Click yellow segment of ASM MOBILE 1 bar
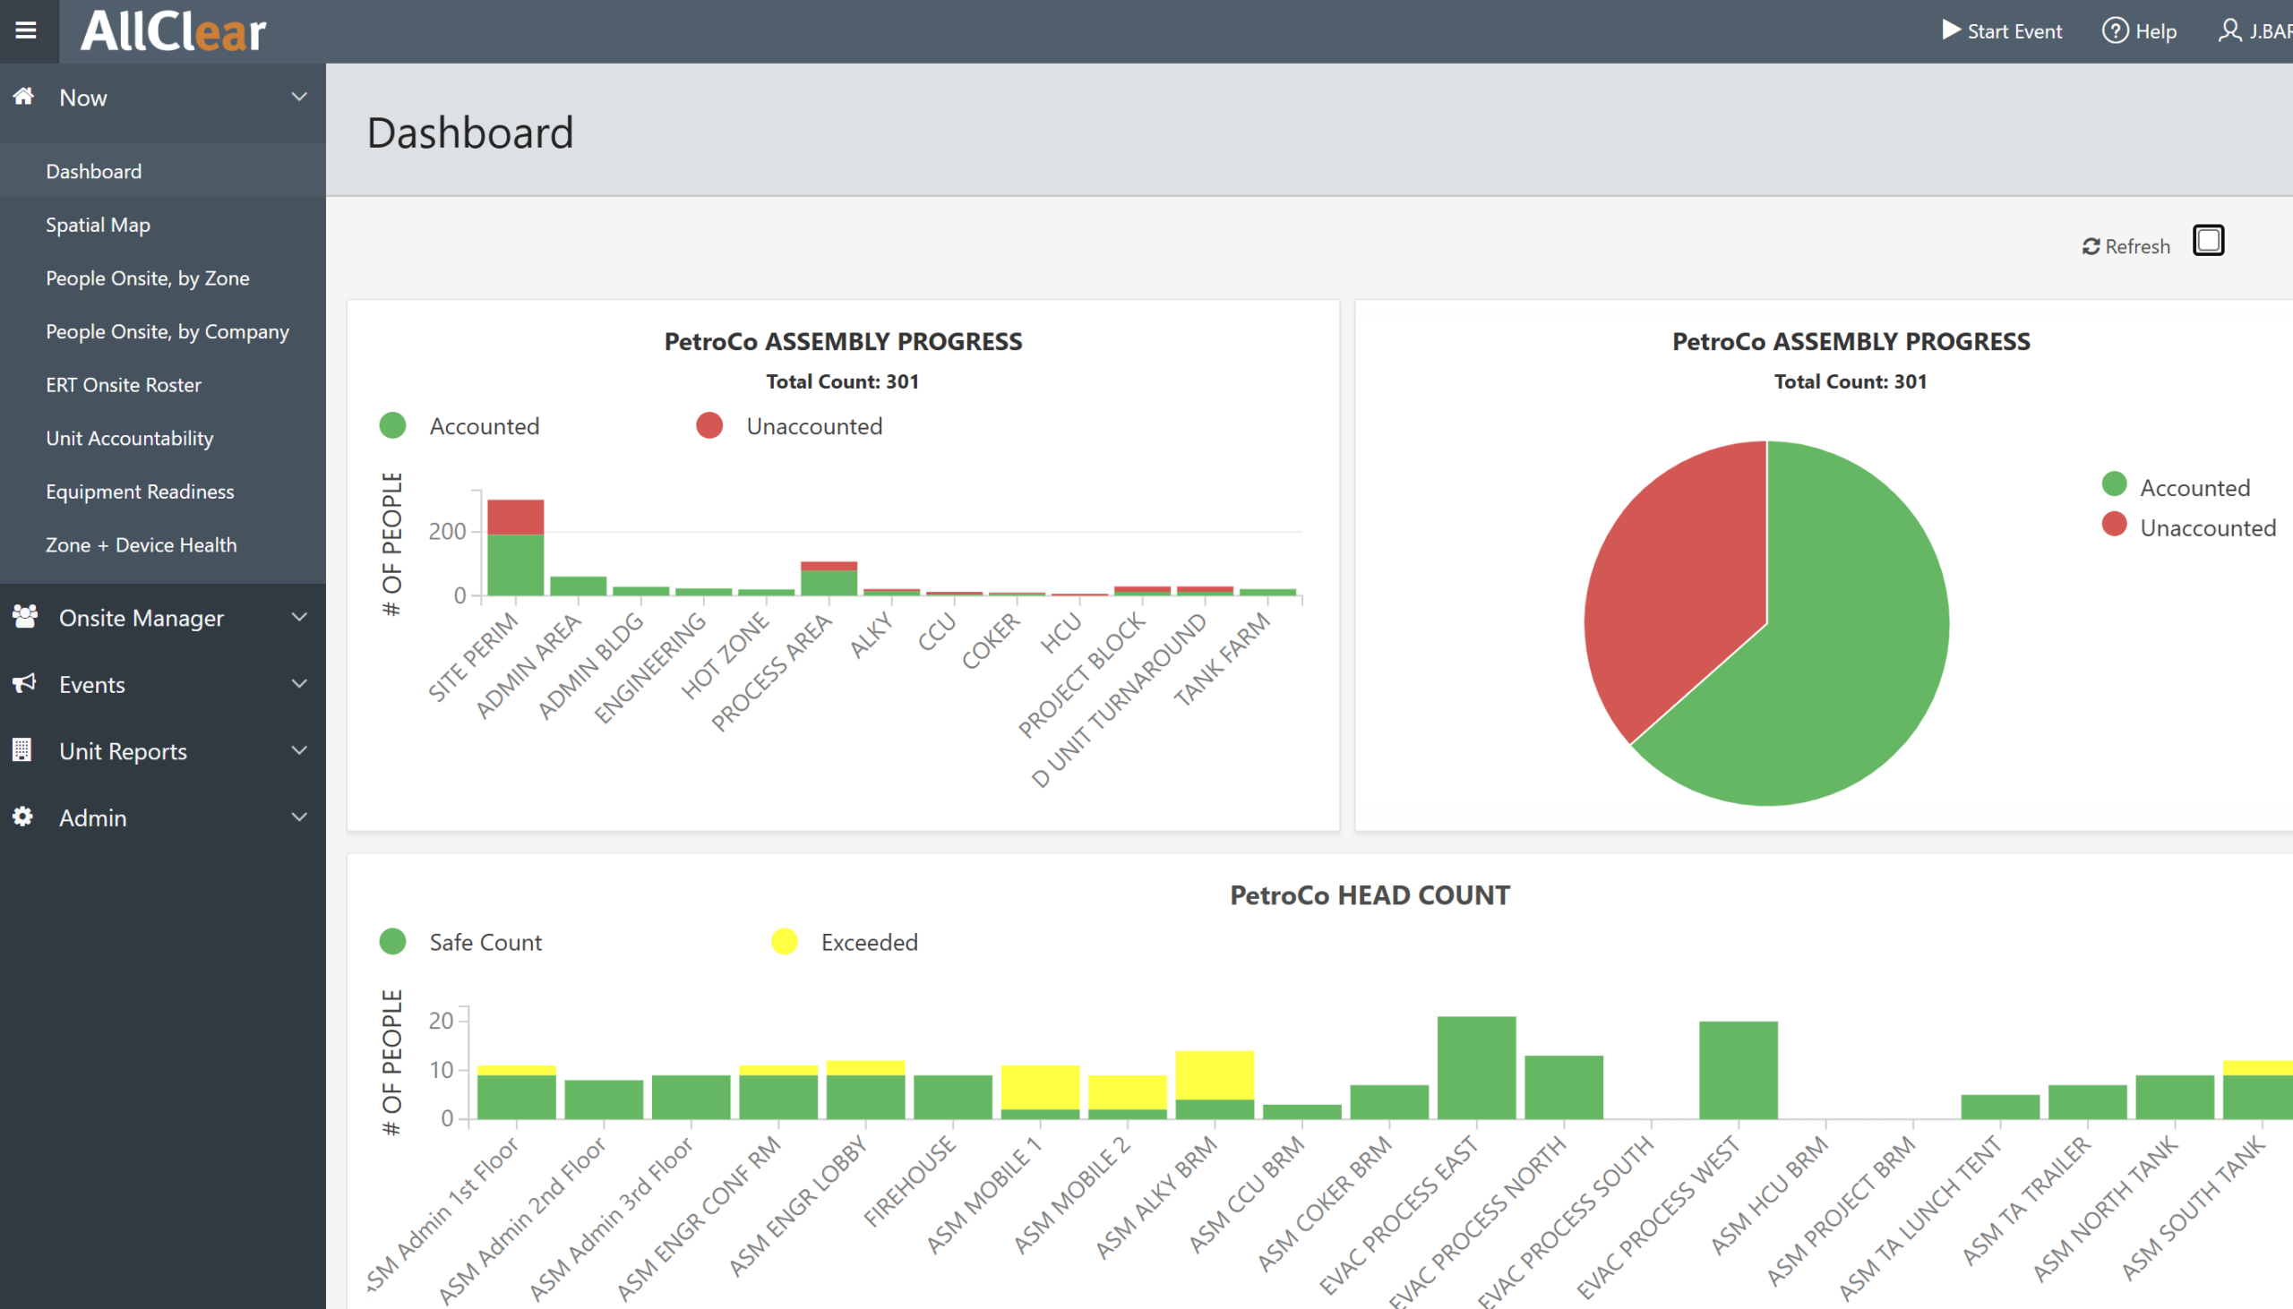The height and width of the screenshot is (1309, 2293). 1041,1087
